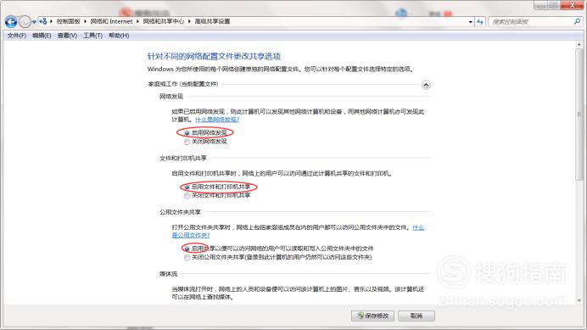Open the 编辑(E) menu
The height and width of the screenshot is (330, 587).
[x=42, y=36]
